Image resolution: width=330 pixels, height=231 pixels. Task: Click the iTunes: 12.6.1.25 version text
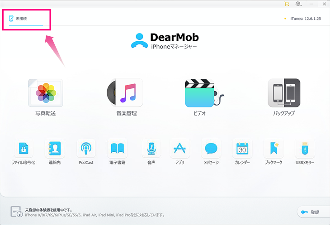306,19
